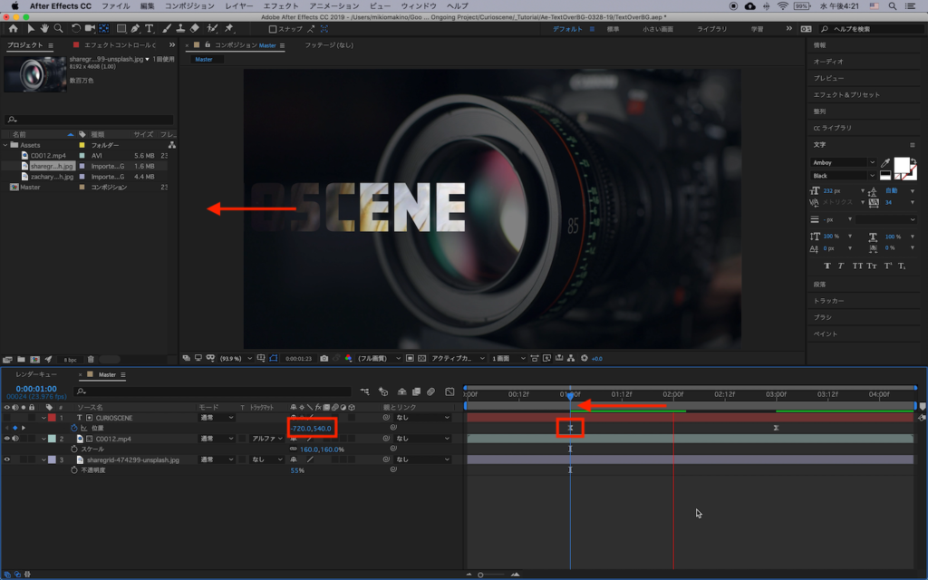This screenshot has height=580, width=928.
Task: Select the Zoom magnifier tool
Action: [x=59, y=29]
